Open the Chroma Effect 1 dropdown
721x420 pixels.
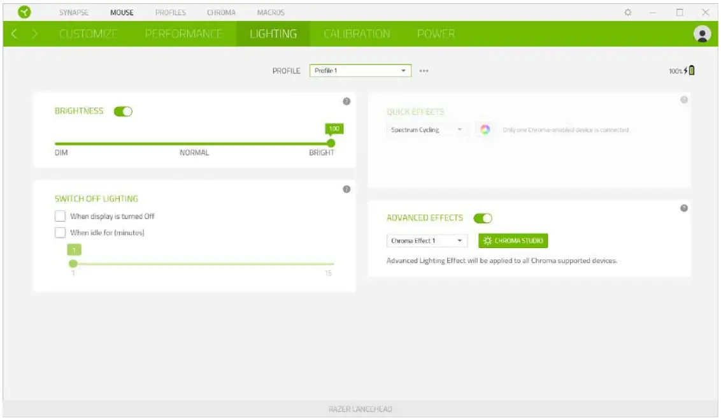point(427,240)
